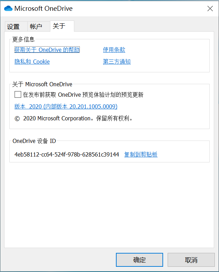Click the 确定 button

tap(140, 260)
